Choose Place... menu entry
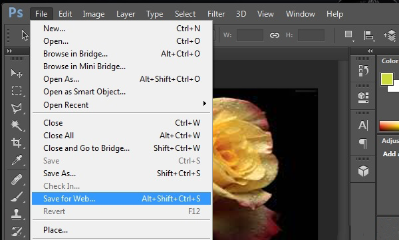Screen dimensions: 399x240 [x=122, y=230]
